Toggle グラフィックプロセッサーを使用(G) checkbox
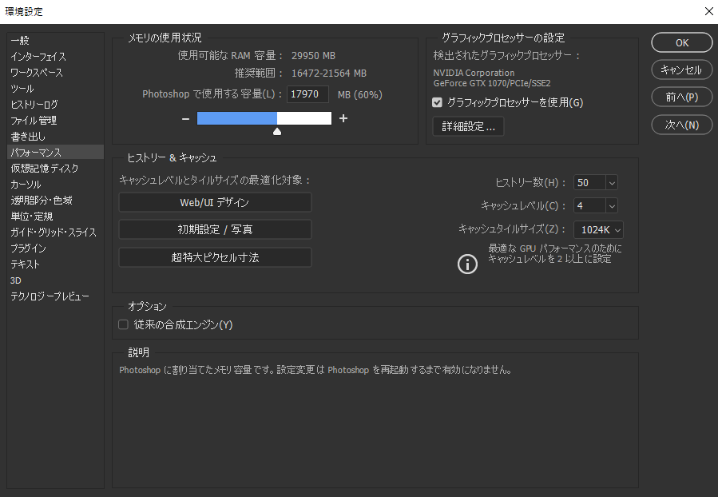The image size is (718, 497). [437, 102]
